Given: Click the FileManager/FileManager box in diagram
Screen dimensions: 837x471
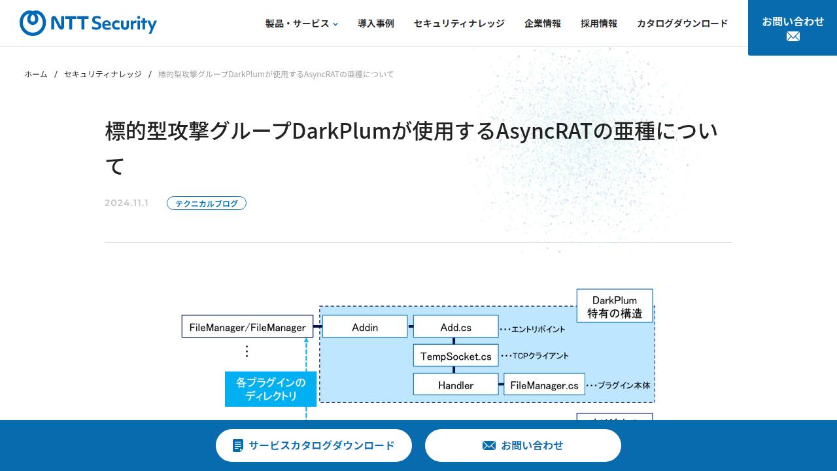Looking at the screenshot, I should (247, 326).
